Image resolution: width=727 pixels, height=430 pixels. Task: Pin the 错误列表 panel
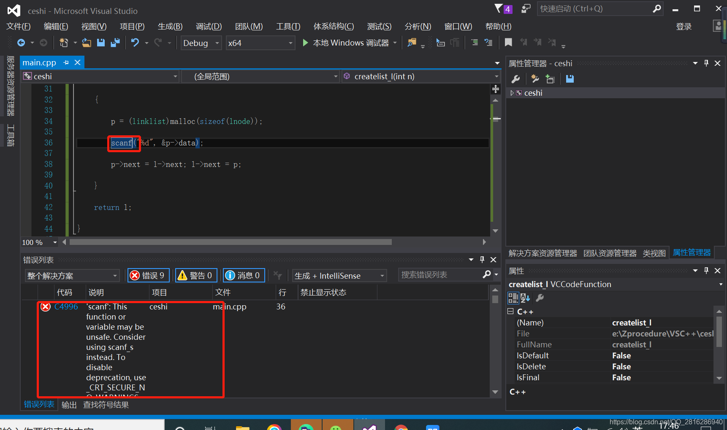(x=482, y=260)
